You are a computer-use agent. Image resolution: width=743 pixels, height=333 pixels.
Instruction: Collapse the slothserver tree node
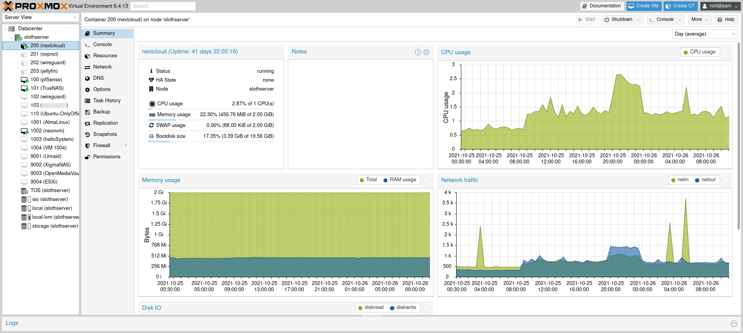click(x=12, y=38)
